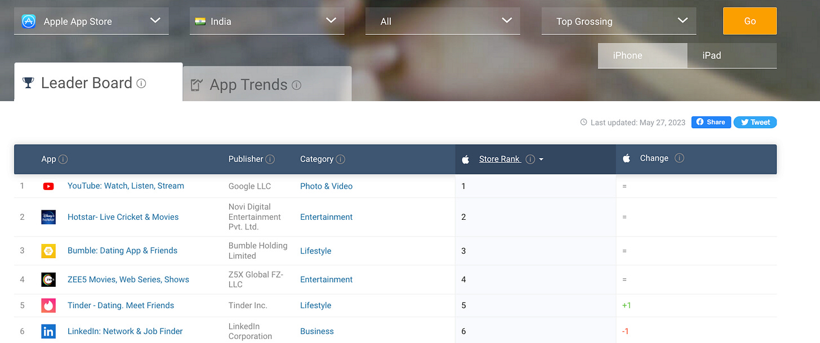
Task: Click Novi Digital Entertainment Pvt. Ltd. publisher
Action: tap(255, 217)
